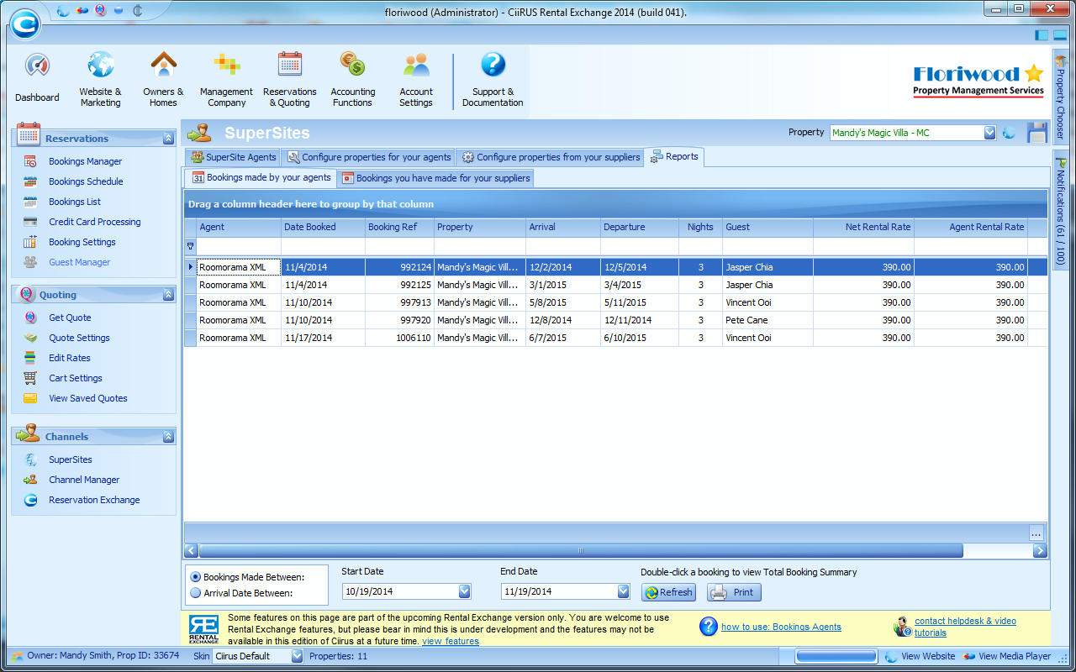Click the View Saved Quotes icon
This screenshot has height=672, width=1076.
point(30,398)
